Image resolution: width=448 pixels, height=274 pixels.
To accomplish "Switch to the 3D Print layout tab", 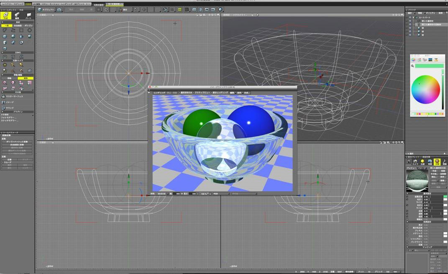I will [80, 4].
